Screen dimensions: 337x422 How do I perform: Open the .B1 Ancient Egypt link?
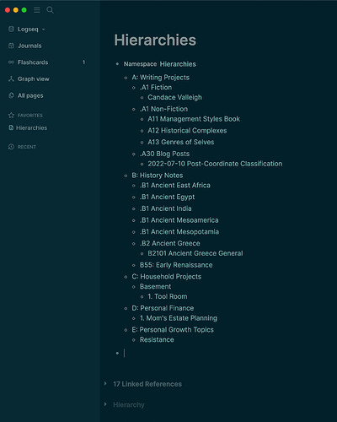point(167,197)
